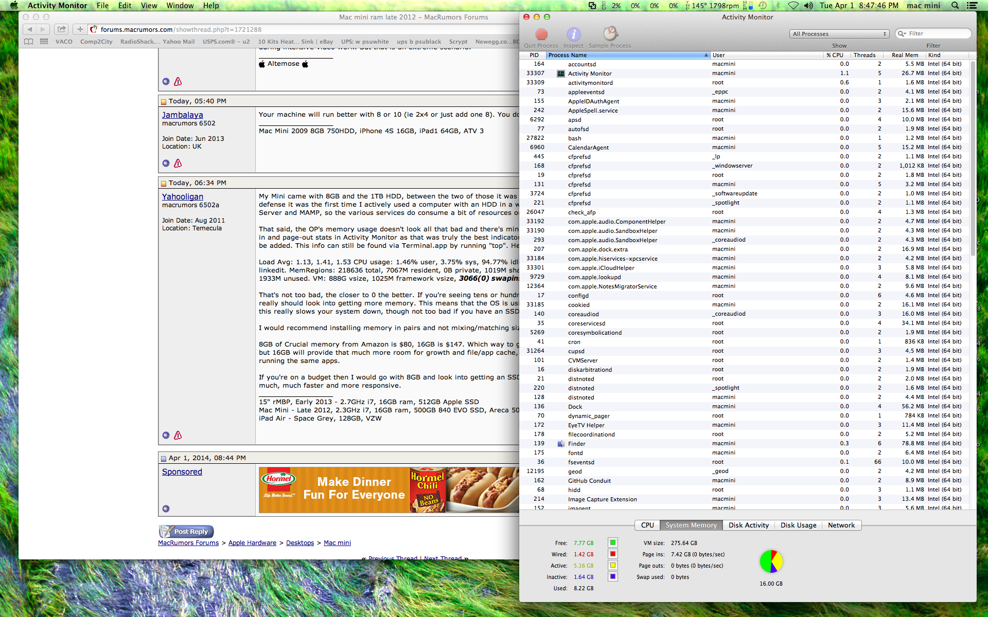Click the Wi-Fi status icon
Viewport: 988px width, 617px height.
[793, 6]
